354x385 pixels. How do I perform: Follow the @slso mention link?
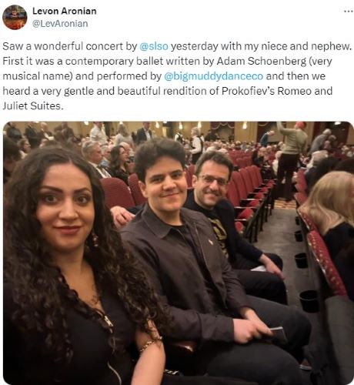[154, 46]
